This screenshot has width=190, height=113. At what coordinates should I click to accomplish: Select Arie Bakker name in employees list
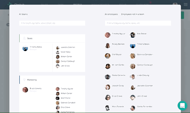click(x=142, y=34)
